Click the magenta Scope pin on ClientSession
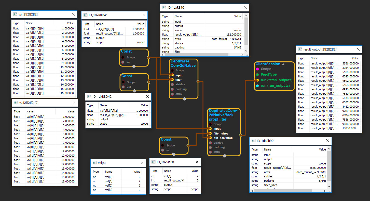The height and width of the screenshot is (201, 370). tap(257, 69)
